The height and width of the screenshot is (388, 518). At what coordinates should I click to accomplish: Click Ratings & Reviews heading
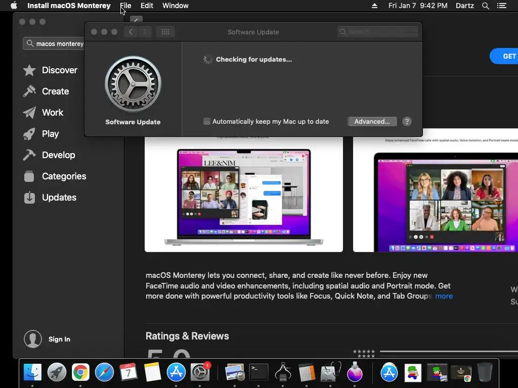pyautogui.click(x=187, y=336)
